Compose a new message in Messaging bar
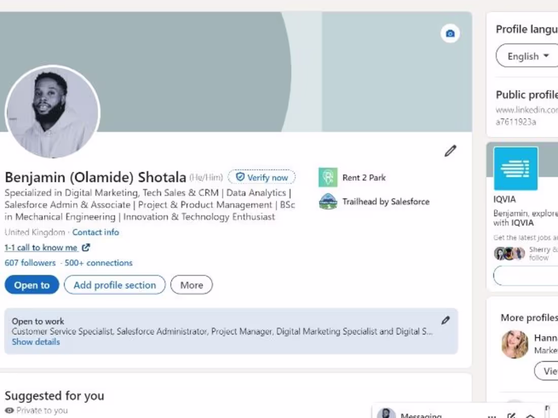Image resolution: width=558 pixels, height=418 pixels. pyautogui.click(x=511, y=415)
